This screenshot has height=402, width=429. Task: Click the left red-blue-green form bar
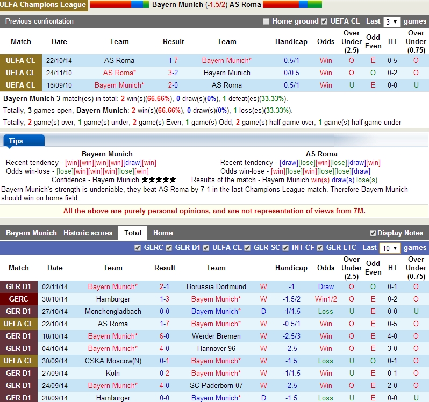(x=119, y=4)
